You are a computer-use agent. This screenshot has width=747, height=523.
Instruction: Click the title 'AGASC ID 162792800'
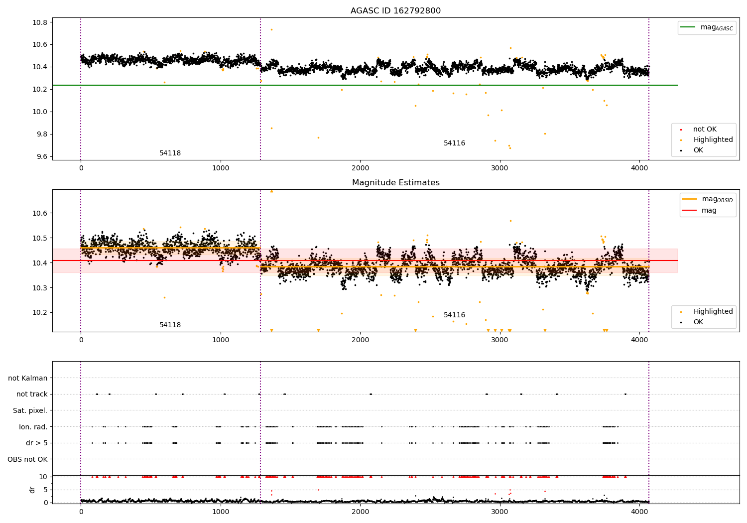[395, 11]
